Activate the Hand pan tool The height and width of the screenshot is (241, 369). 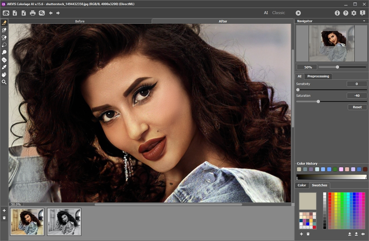4,75
